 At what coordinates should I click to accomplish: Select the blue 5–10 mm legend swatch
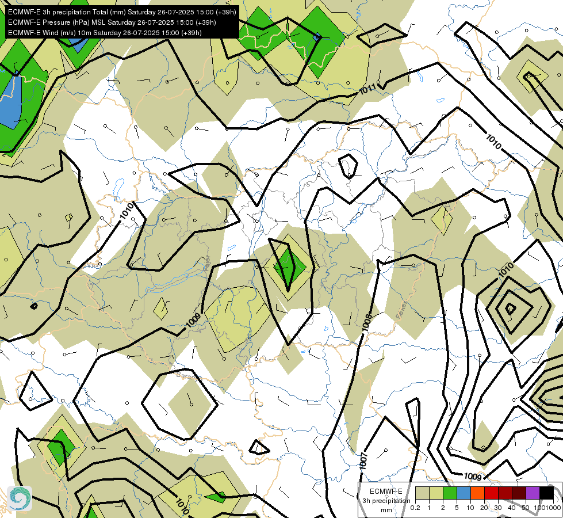pyautogui.click(x=464, y=493)
